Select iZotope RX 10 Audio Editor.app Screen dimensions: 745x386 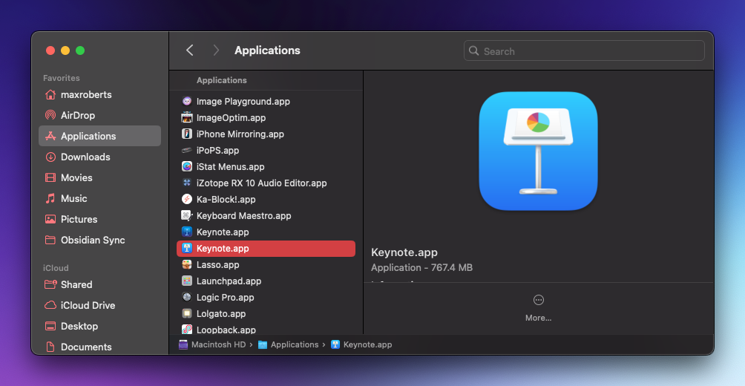pyautogui.click(x=261, y=183)
